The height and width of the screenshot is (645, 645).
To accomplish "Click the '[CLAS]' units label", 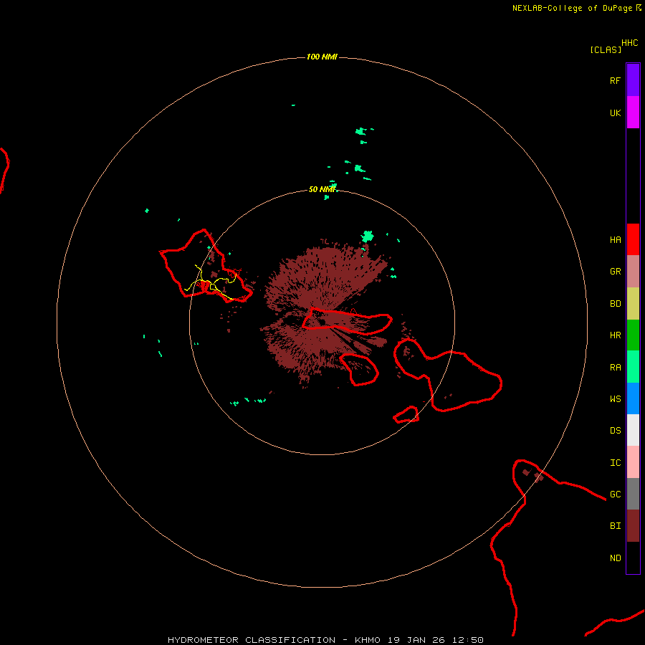I will [606, 49].
